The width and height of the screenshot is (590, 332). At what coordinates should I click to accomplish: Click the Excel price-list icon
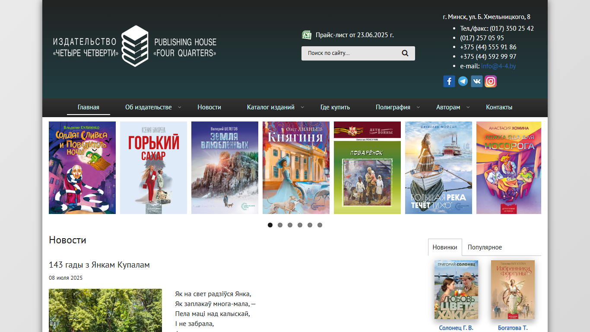click(x=307, y=35)
